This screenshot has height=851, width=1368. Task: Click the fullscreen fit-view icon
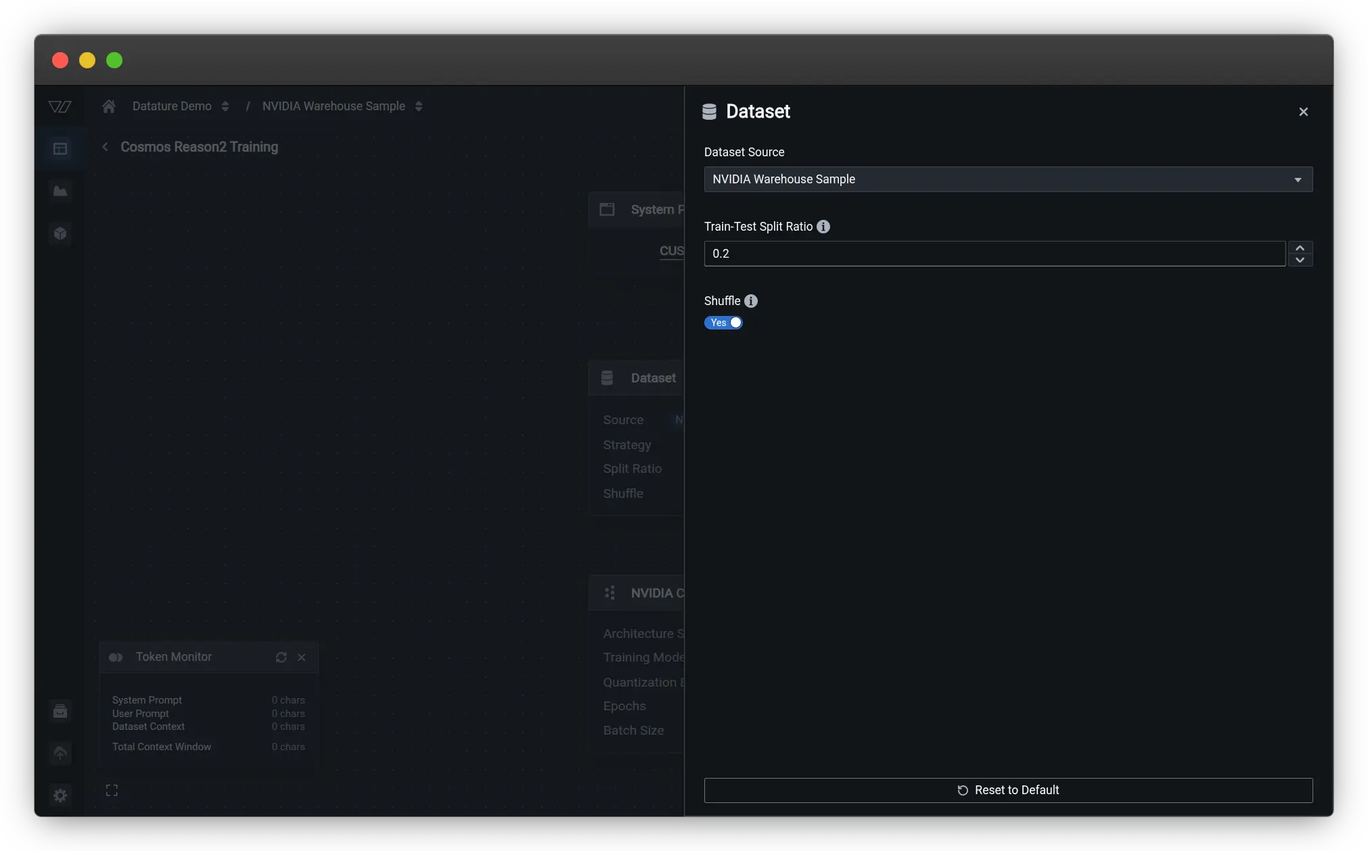point(112,790)
